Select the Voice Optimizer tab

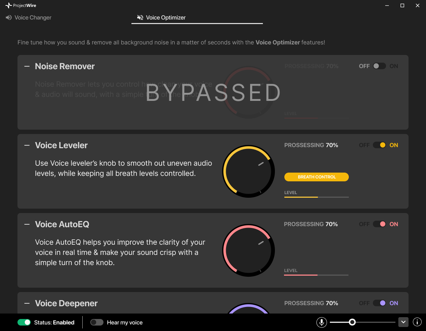pyautogui.click(x=197, y=18)
